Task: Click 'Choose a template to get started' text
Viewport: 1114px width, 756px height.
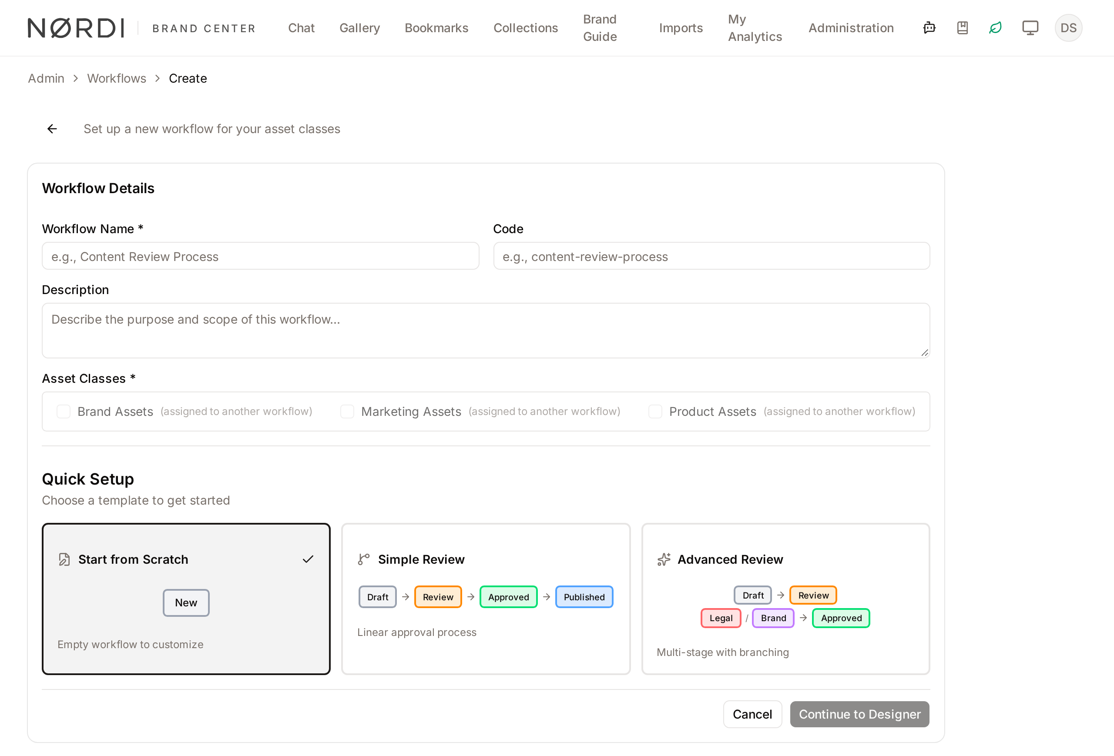Action: coord(136,500)
